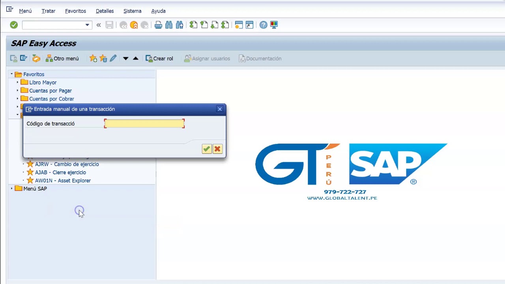Image resolution: width=505 pixels, height=284 pixels.
Task: Select the Menú SAP tree label
Action: point(35,189)
